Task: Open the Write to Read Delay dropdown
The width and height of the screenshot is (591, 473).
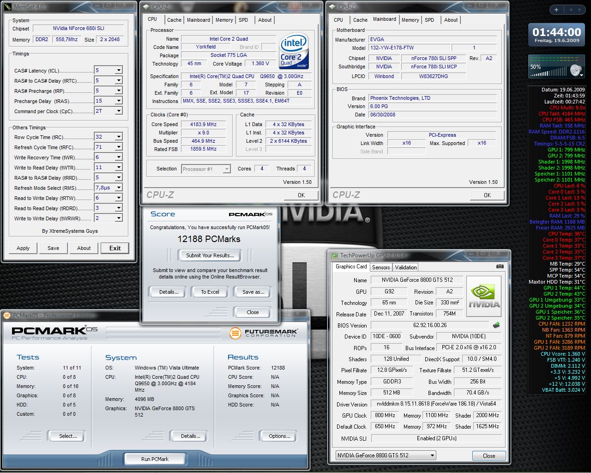Action: [x=119, y=167]
